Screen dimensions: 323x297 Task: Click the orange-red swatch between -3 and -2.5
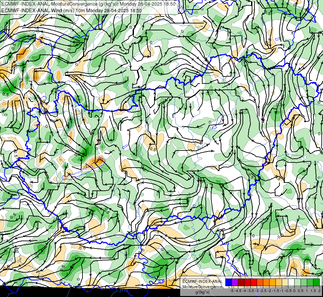260,282
